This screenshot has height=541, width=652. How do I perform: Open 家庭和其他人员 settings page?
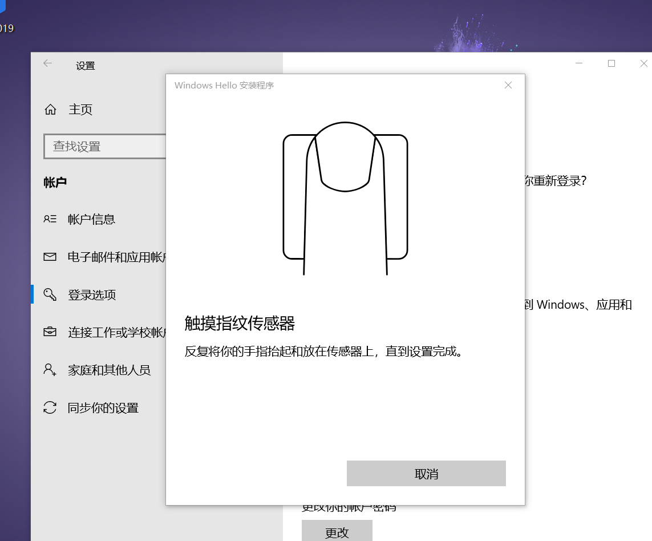pyautogui.click(x=110, y=370)
